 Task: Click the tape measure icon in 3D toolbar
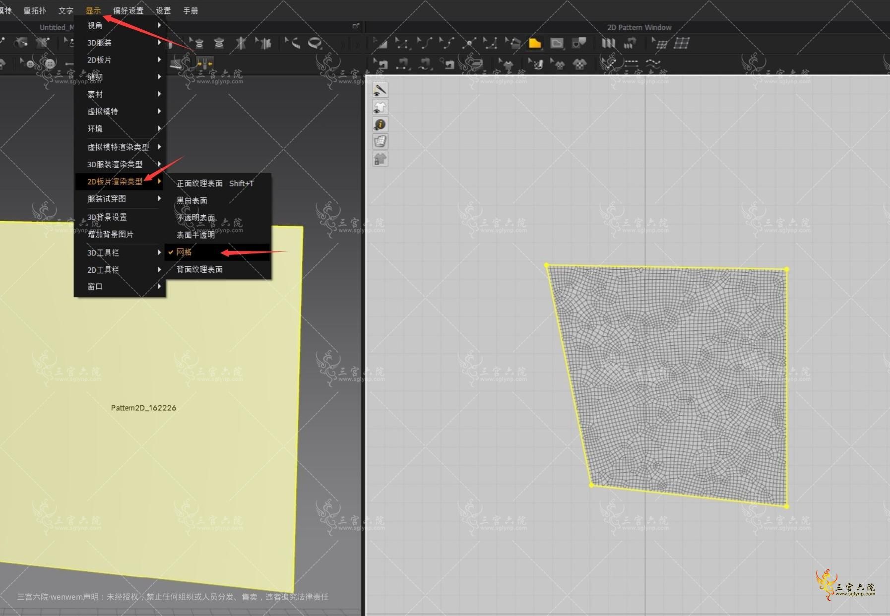click(315, 43)
